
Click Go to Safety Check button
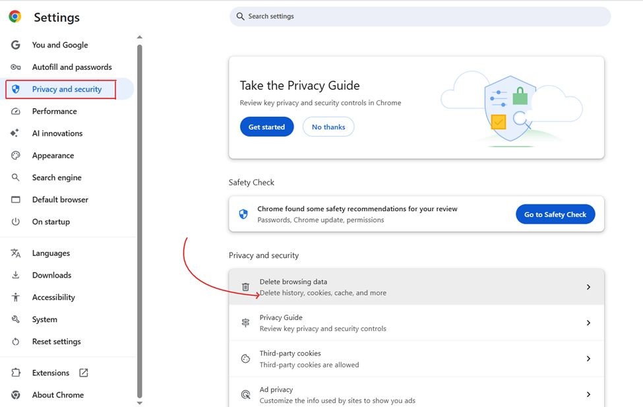tap(555, 214)
